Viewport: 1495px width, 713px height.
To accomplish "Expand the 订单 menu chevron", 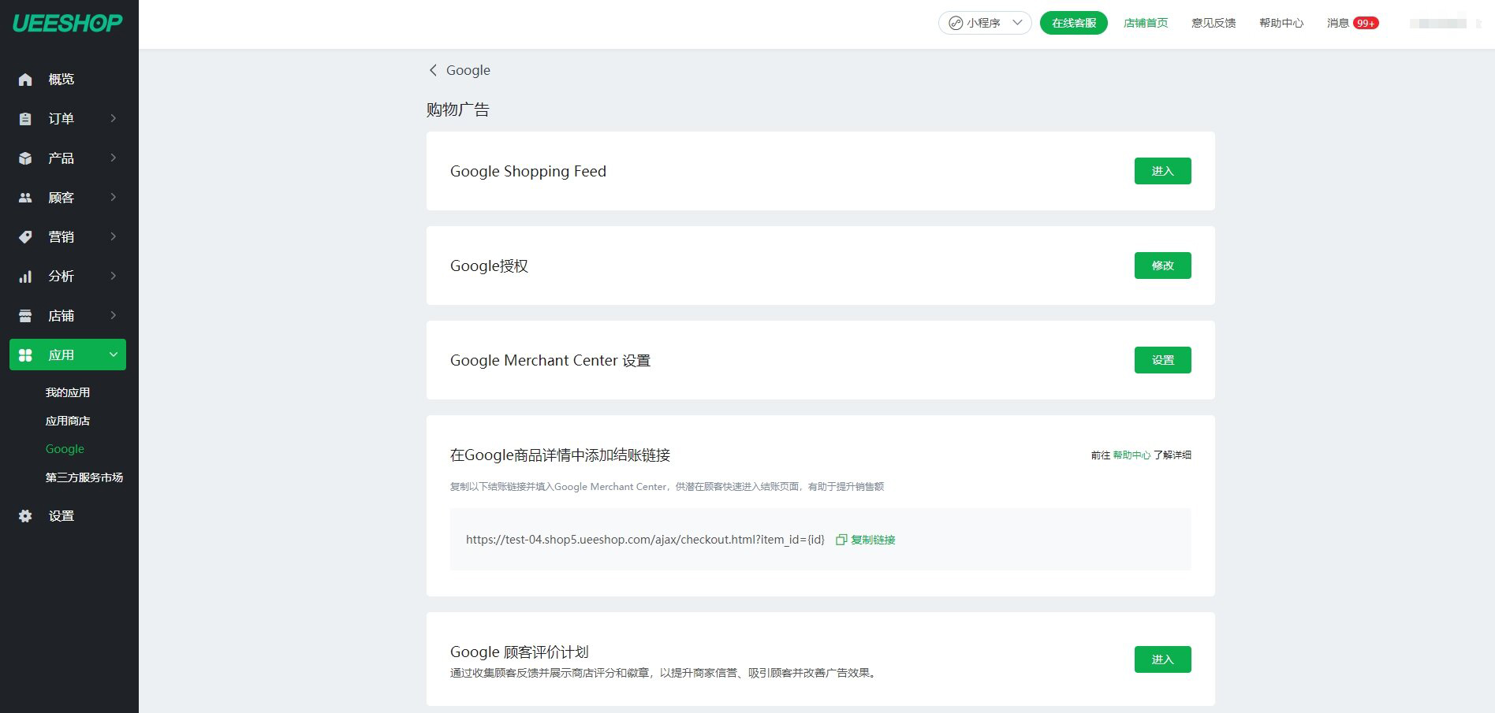I will (114, 118).
